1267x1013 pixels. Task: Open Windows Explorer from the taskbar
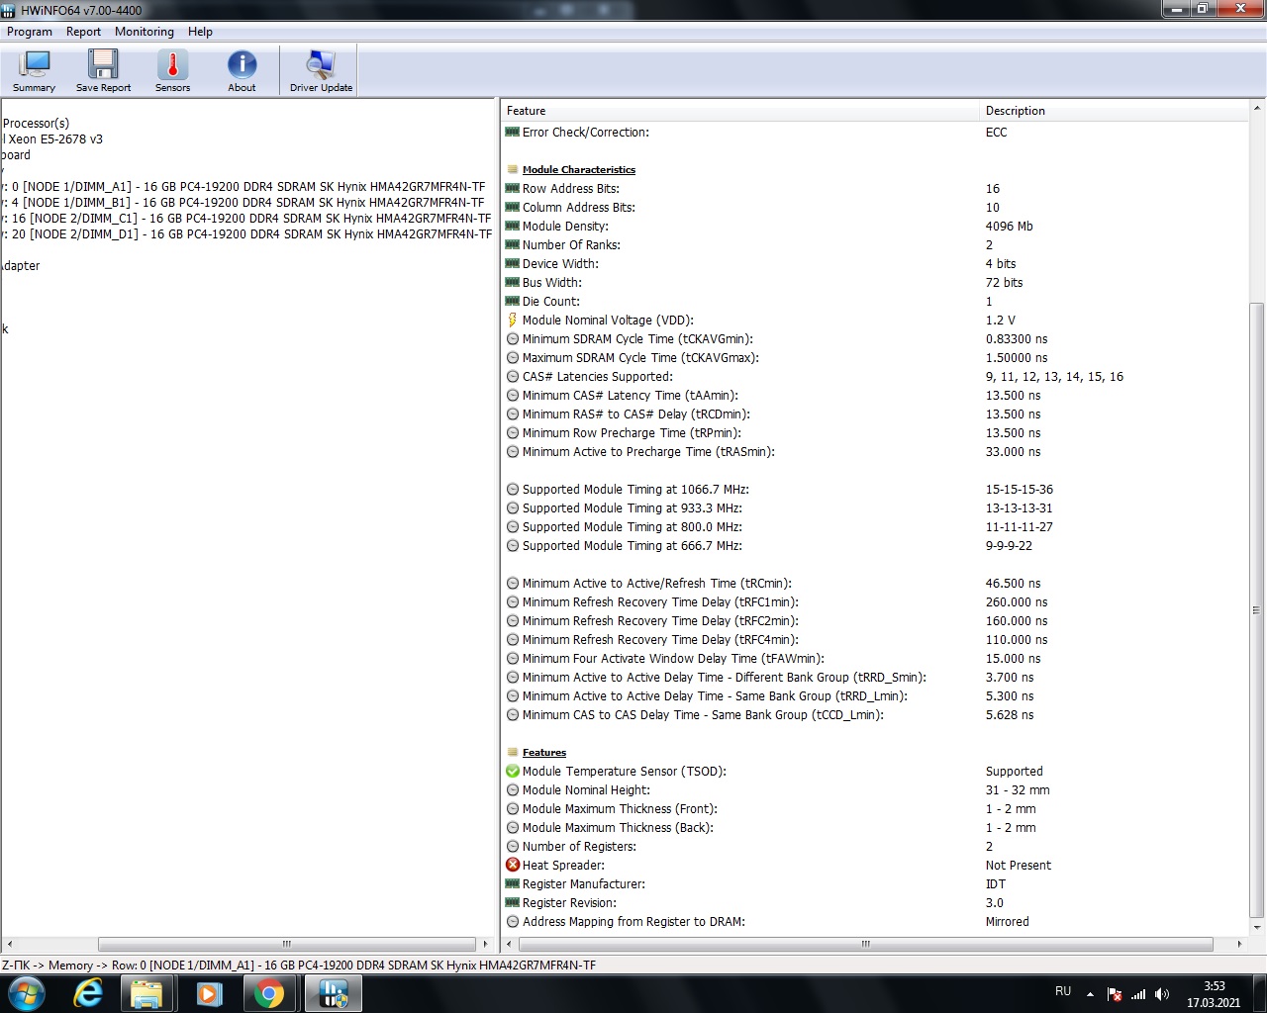(x=147, y=993)
